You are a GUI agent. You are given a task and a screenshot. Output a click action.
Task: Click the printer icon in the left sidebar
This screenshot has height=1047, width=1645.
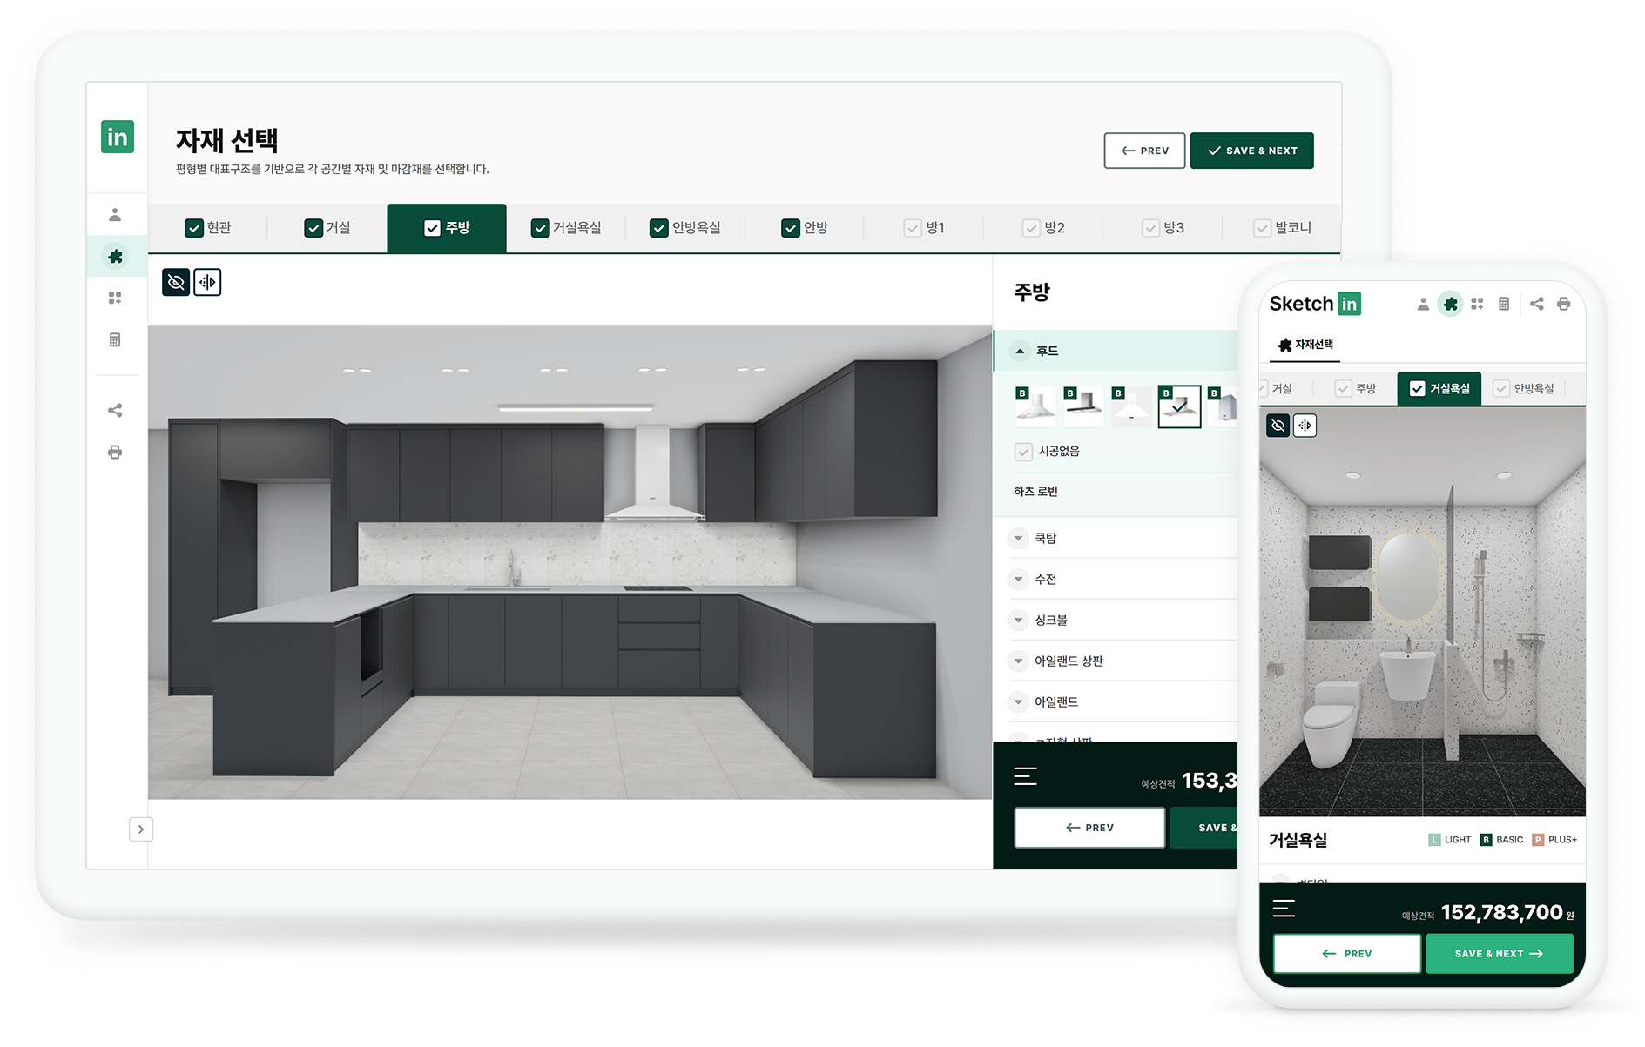(115, 453)
